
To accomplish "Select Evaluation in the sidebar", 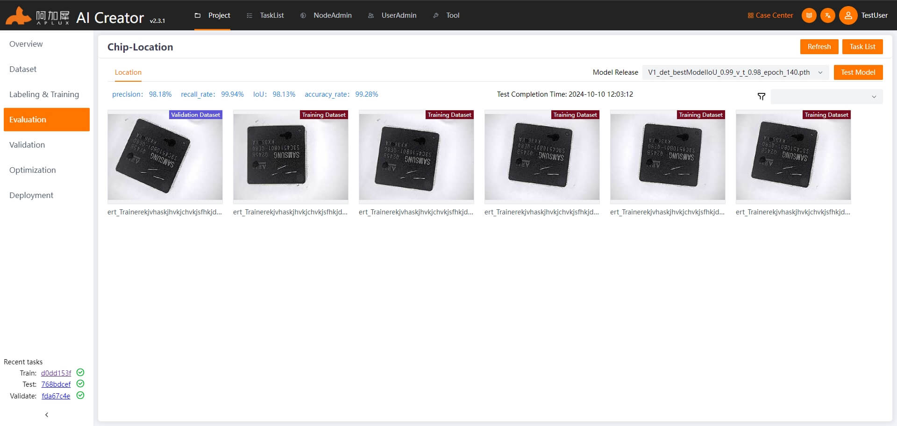I will click(x=47, y=120).
